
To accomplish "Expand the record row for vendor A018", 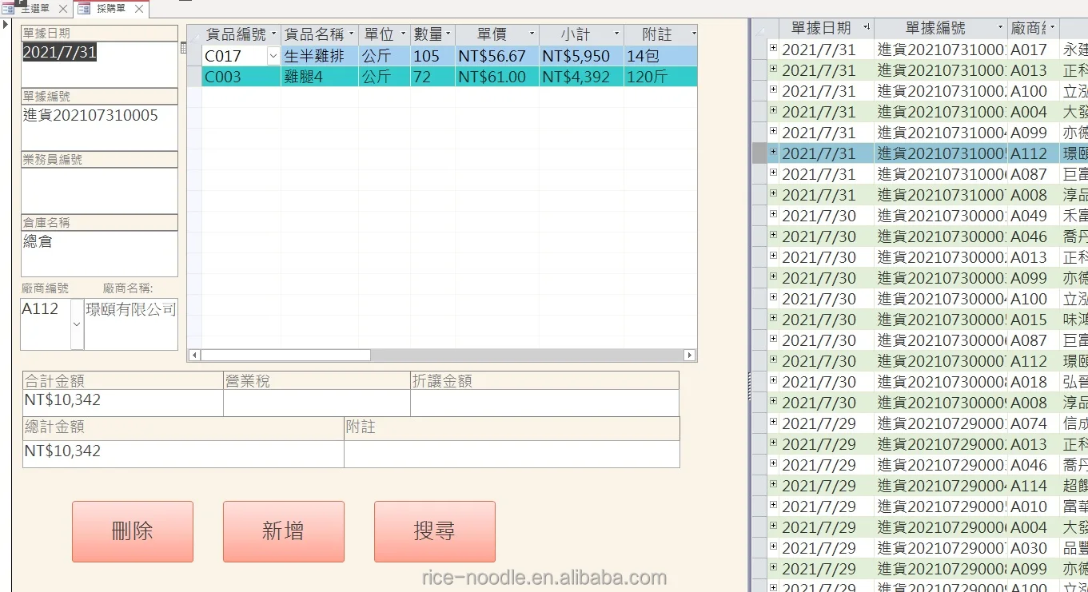I will click(x=773, y=380).
